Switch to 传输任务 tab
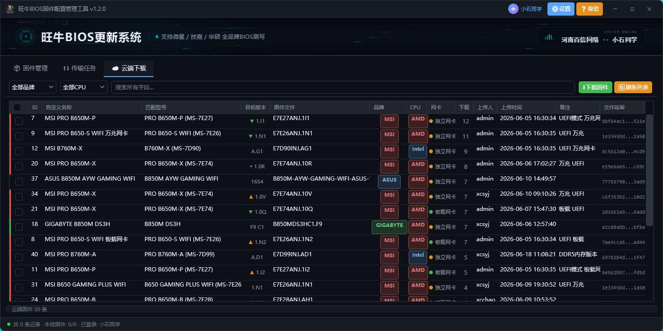 click(79, 69)
